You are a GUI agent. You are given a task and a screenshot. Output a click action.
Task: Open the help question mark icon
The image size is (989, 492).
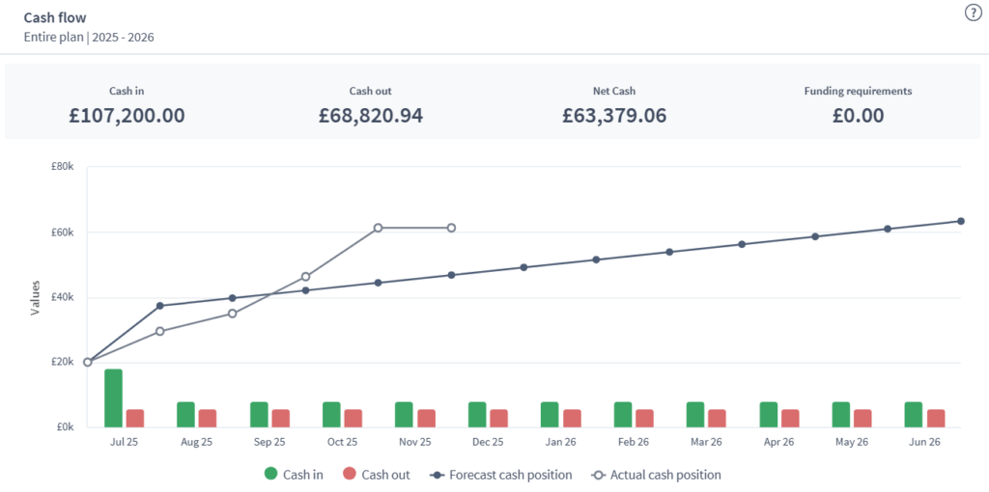pyautogui.click(x=973, y=13)
